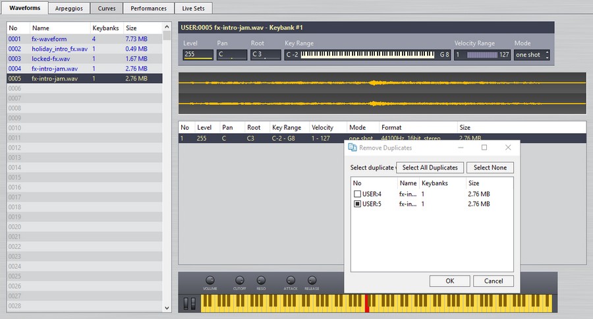
Task: Switch to the Arpeggios tab
Action: pos(68,8)
